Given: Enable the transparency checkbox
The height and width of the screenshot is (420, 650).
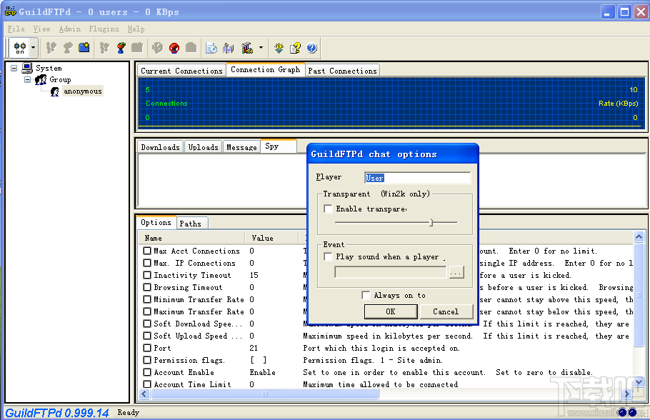Looking at the screenshot, I should pyautogui.click(x=328, y=209).
